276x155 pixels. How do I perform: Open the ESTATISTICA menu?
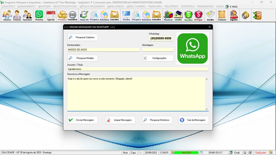coord(188,7)
